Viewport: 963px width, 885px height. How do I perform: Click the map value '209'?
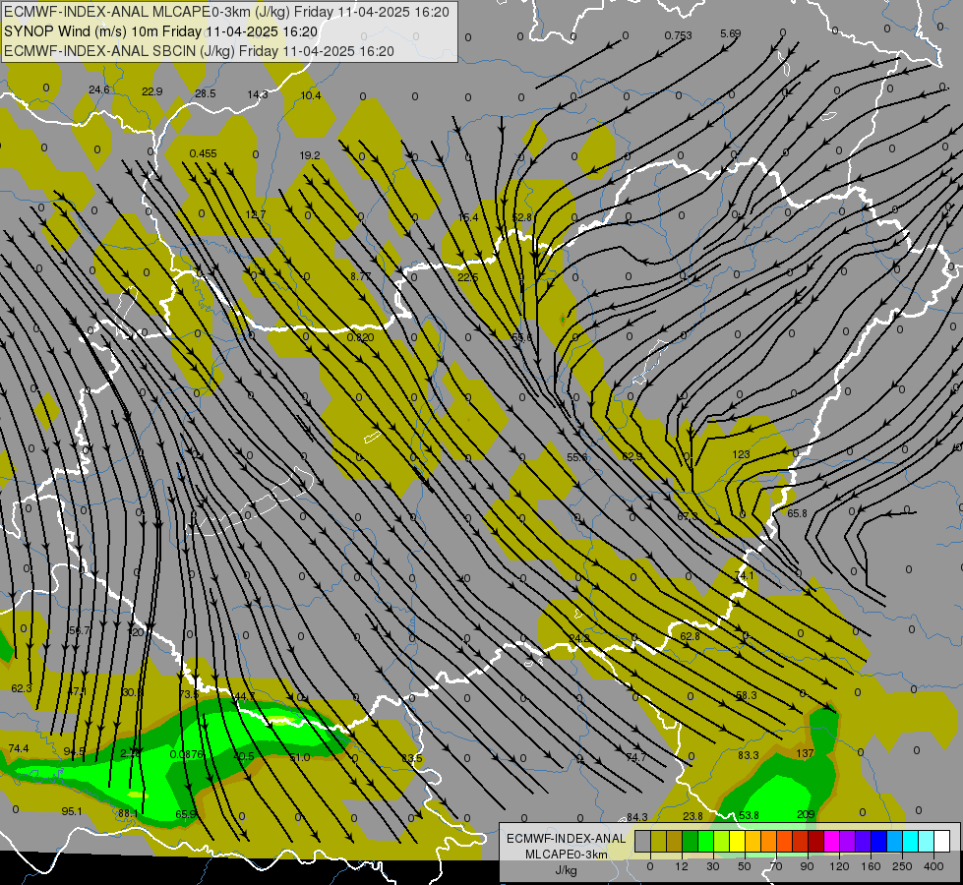click(x=806, y=814)
